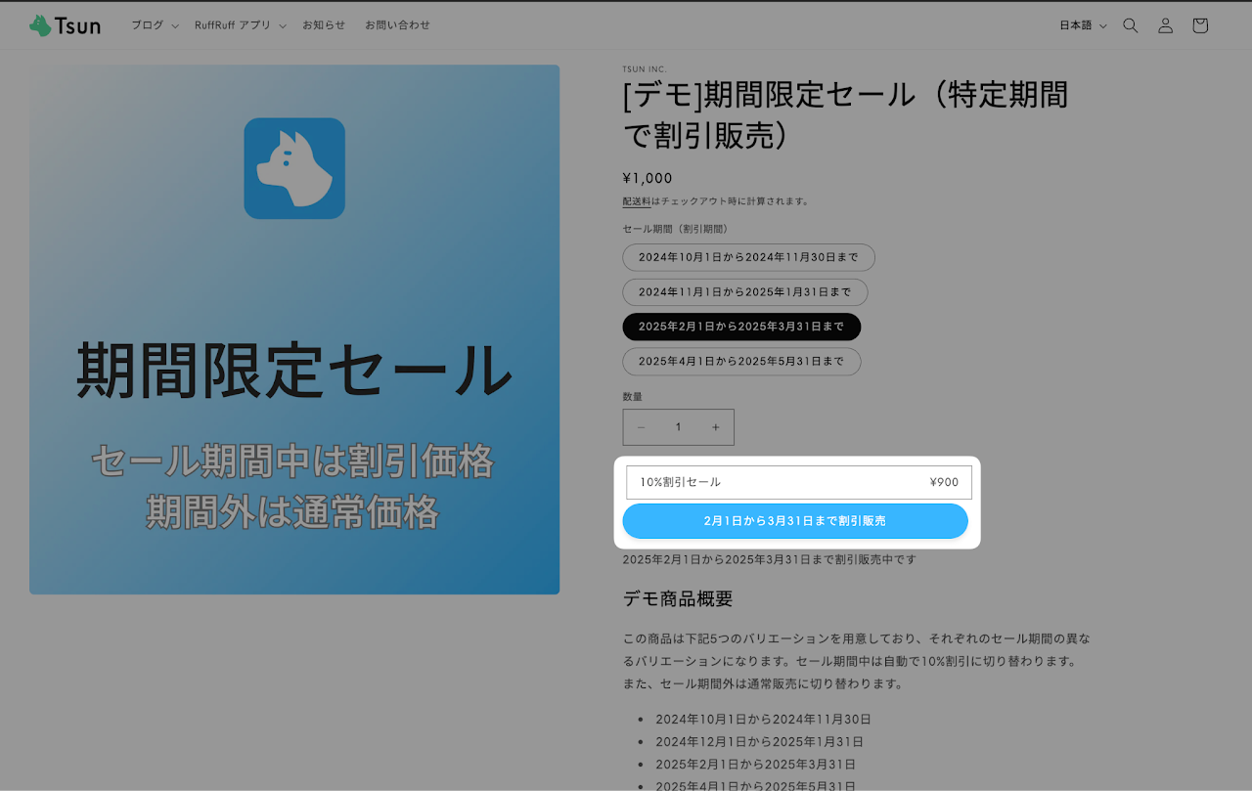Open the お問い合わせ menu item

coord(397,25)
